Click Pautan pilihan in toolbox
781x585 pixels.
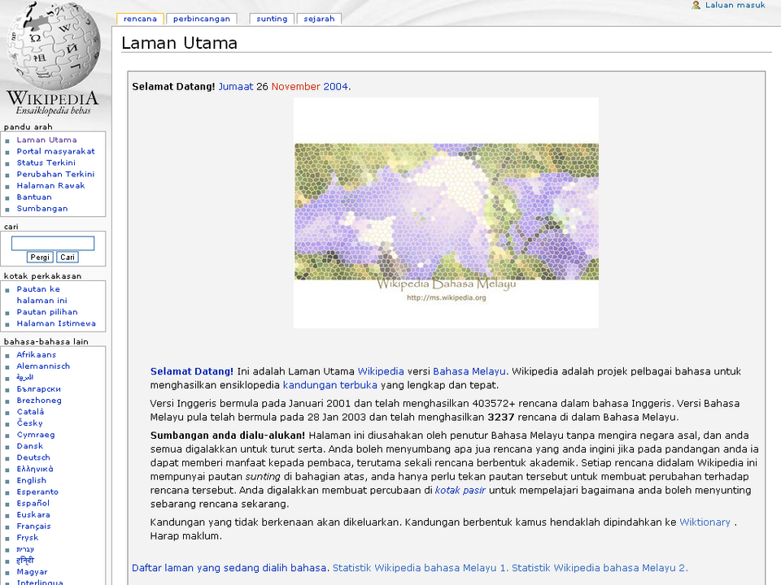[47, 312]
